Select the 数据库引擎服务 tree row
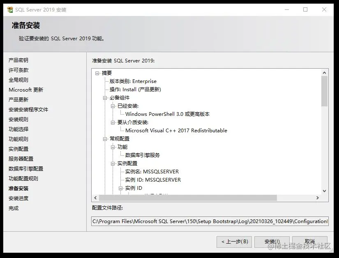Screen dimensions: 339x258 (x=143, y=155)
